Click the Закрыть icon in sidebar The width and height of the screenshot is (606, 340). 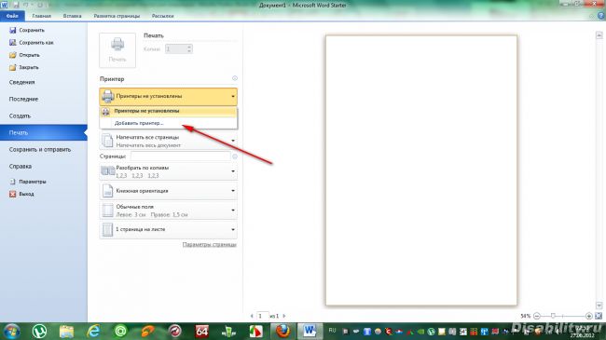[x=13, y=67]
